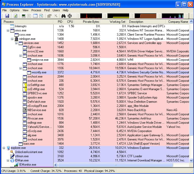Click the commit history graph
This screenshot has width=194, height=174.
(118, 16)
